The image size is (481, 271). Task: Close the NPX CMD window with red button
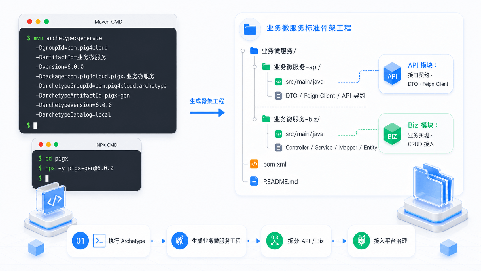[41, 144]
